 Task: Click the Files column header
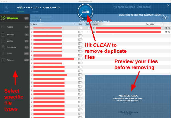80,24
